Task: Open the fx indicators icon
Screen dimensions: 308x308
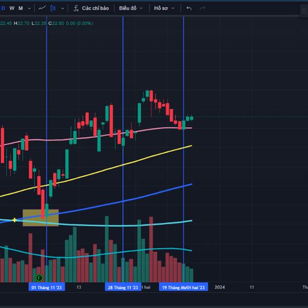Action: (76, 8)
